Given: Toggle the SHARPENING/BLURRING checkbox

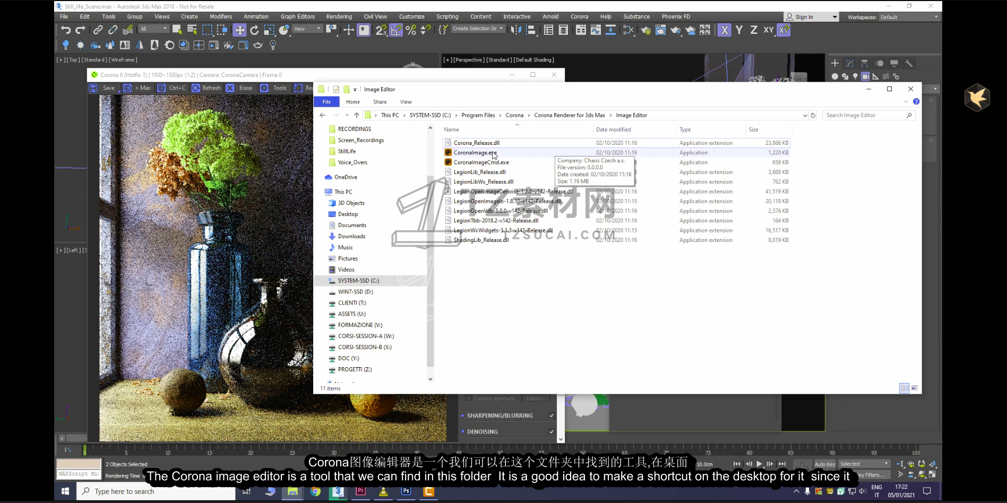Looking at the screenshot, I should 552,415.
